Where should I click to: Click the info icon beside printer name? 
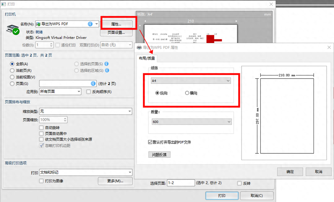tap(90, 24)
